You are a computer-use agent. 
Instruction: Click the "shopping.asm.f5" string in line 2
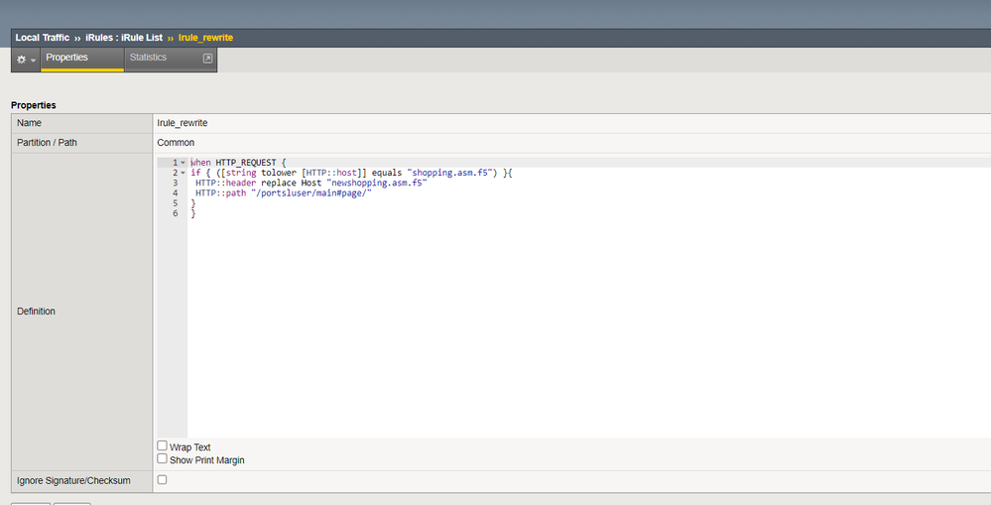(x=451, y=173)
